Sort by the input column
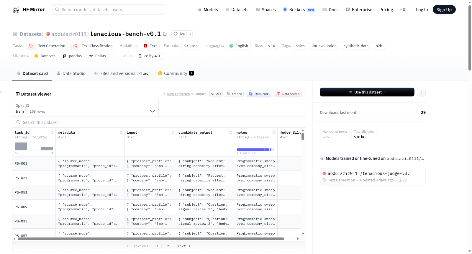This screenshot has height=254, width=472. 173,133
